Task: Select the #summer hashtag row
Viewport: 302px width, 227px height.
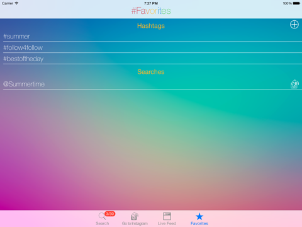Action: tap(152, 37)
